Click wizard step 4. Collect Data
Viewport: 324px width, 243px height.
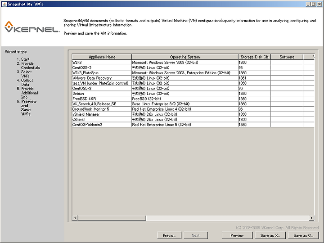25,82
